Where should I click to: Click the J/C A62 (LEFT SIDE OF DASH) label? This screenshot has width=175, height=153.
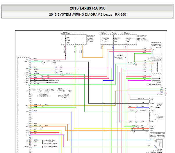tap(155, 84)
